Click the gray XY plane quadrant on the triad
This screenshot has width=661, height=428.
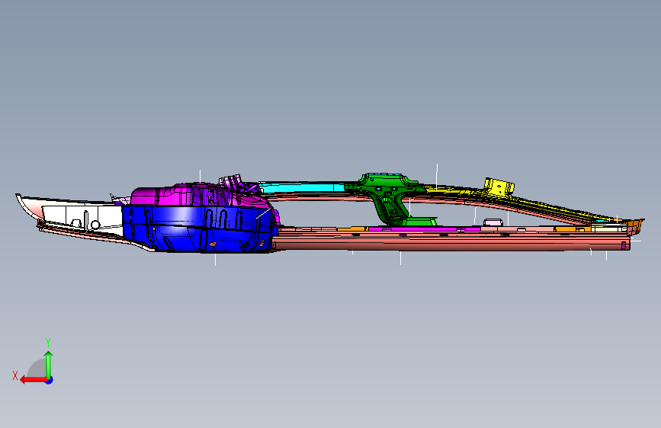[x=37, y=368]
